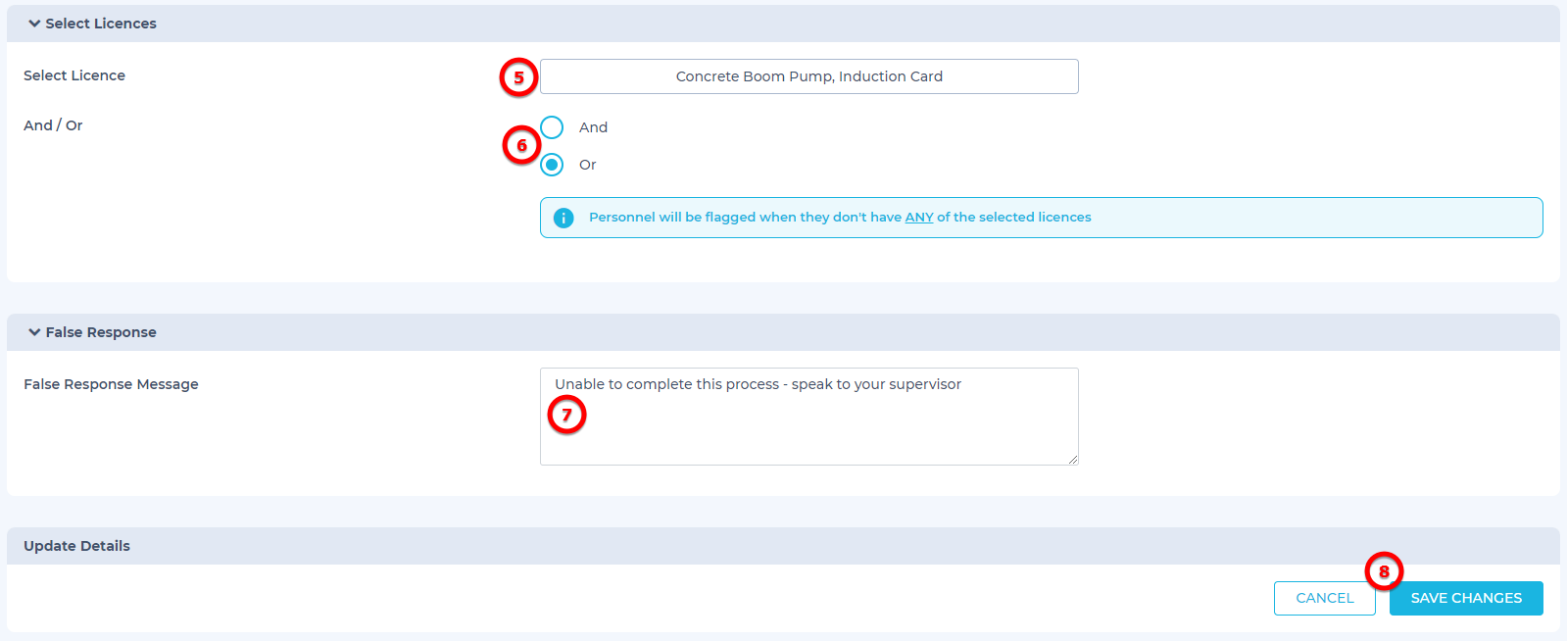
Task: Collapse the Select Licences section chevron
Action: click(x=34, y=24)
